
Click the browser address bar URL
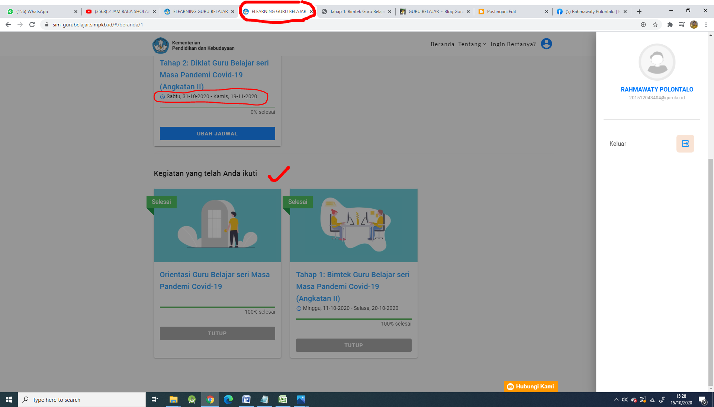(x=98, y=25)
